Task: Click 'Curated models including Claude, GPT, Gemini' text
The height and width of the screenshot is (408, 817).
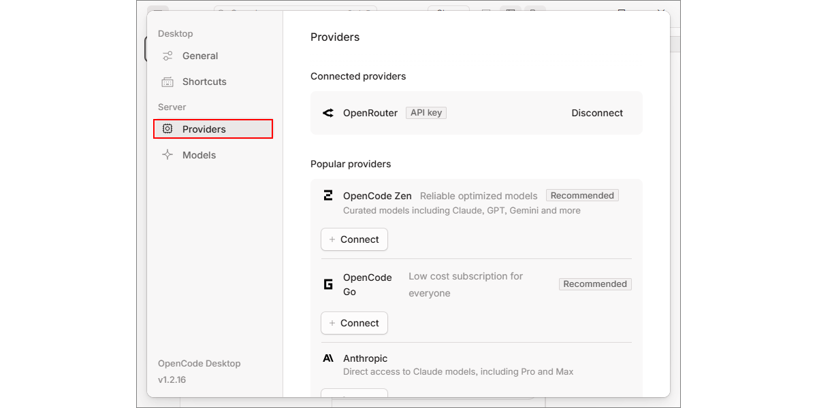Action: click(x=462, y=211)
